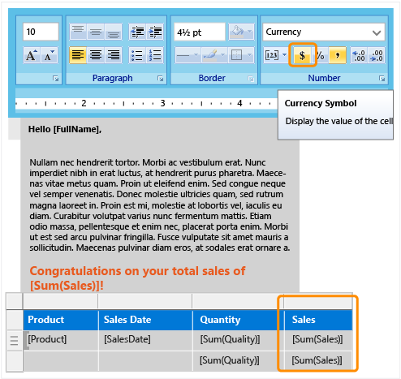The image size is (401, 379).
Task: Decrease paragraph indent
Action: pos(137,32)
